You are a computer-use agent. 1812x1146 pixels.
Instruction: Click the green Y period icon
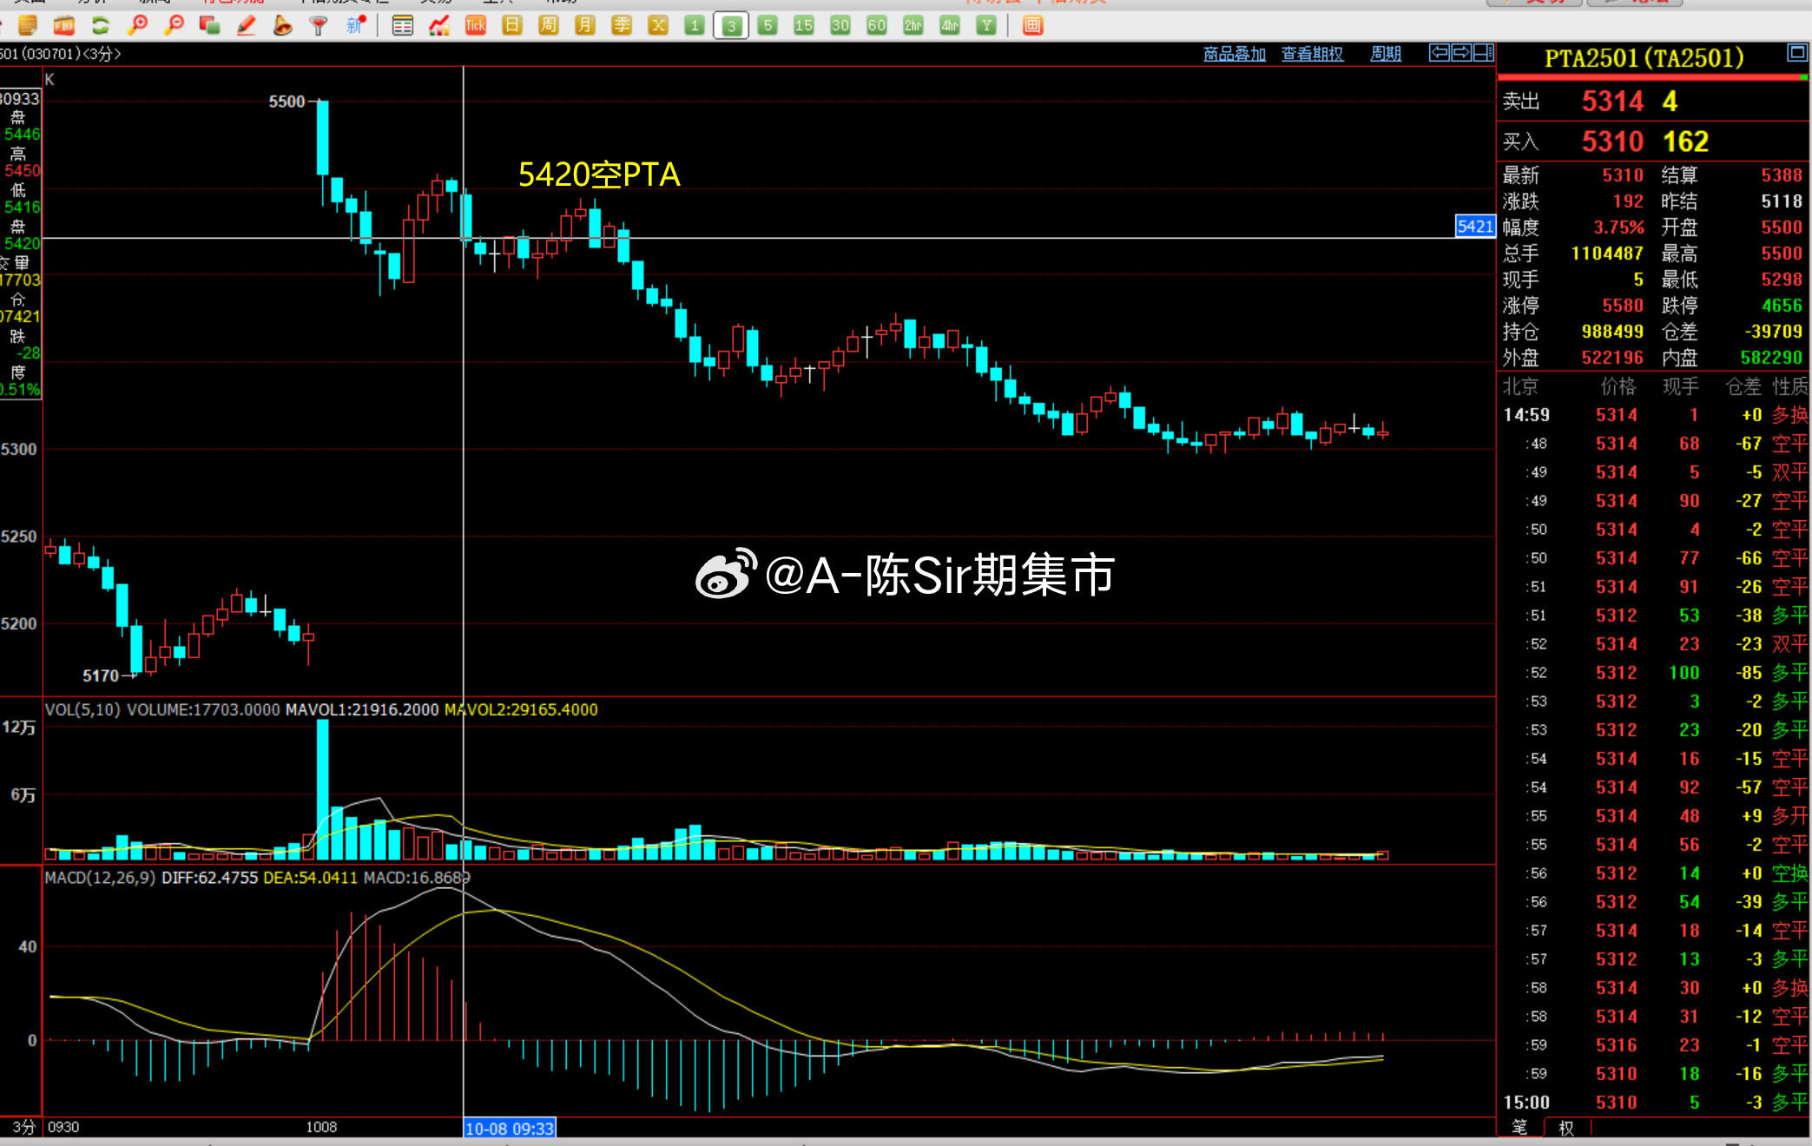pyautogui.click(x=986, y=26)
